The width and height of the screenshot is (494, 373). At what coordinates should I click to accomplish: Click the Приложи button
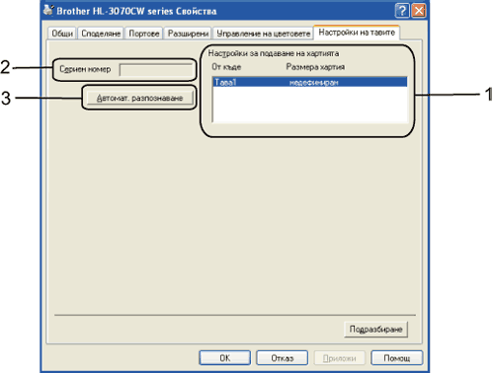coord(340,358)
